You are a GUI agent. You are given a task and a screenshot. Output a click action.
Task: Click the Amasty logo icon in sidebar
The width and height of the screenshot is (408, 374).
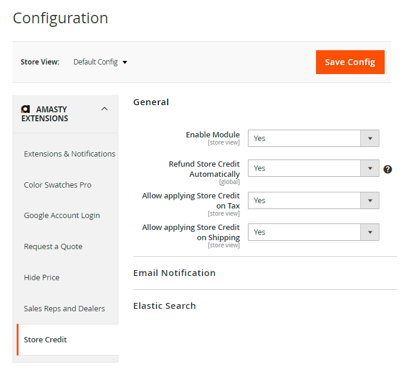pos(26,109)
